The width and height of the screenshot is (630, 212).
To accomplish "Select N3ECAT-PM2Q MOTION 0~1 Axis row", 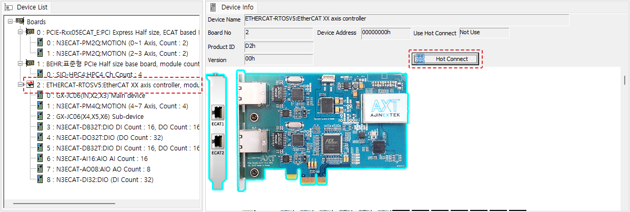I will point(117,43).
